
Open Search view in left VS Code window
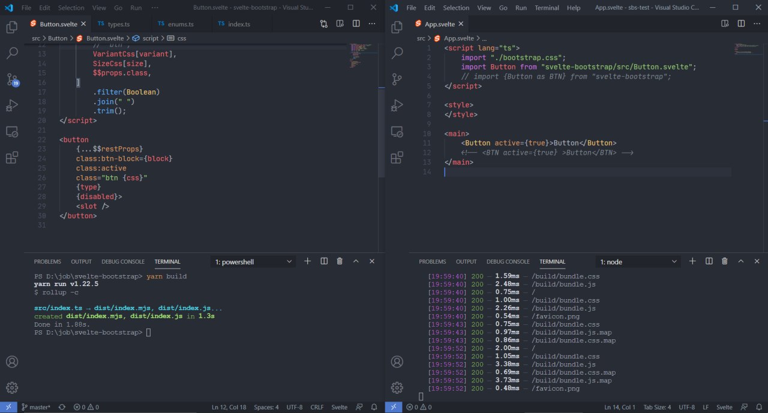point(12,53)
